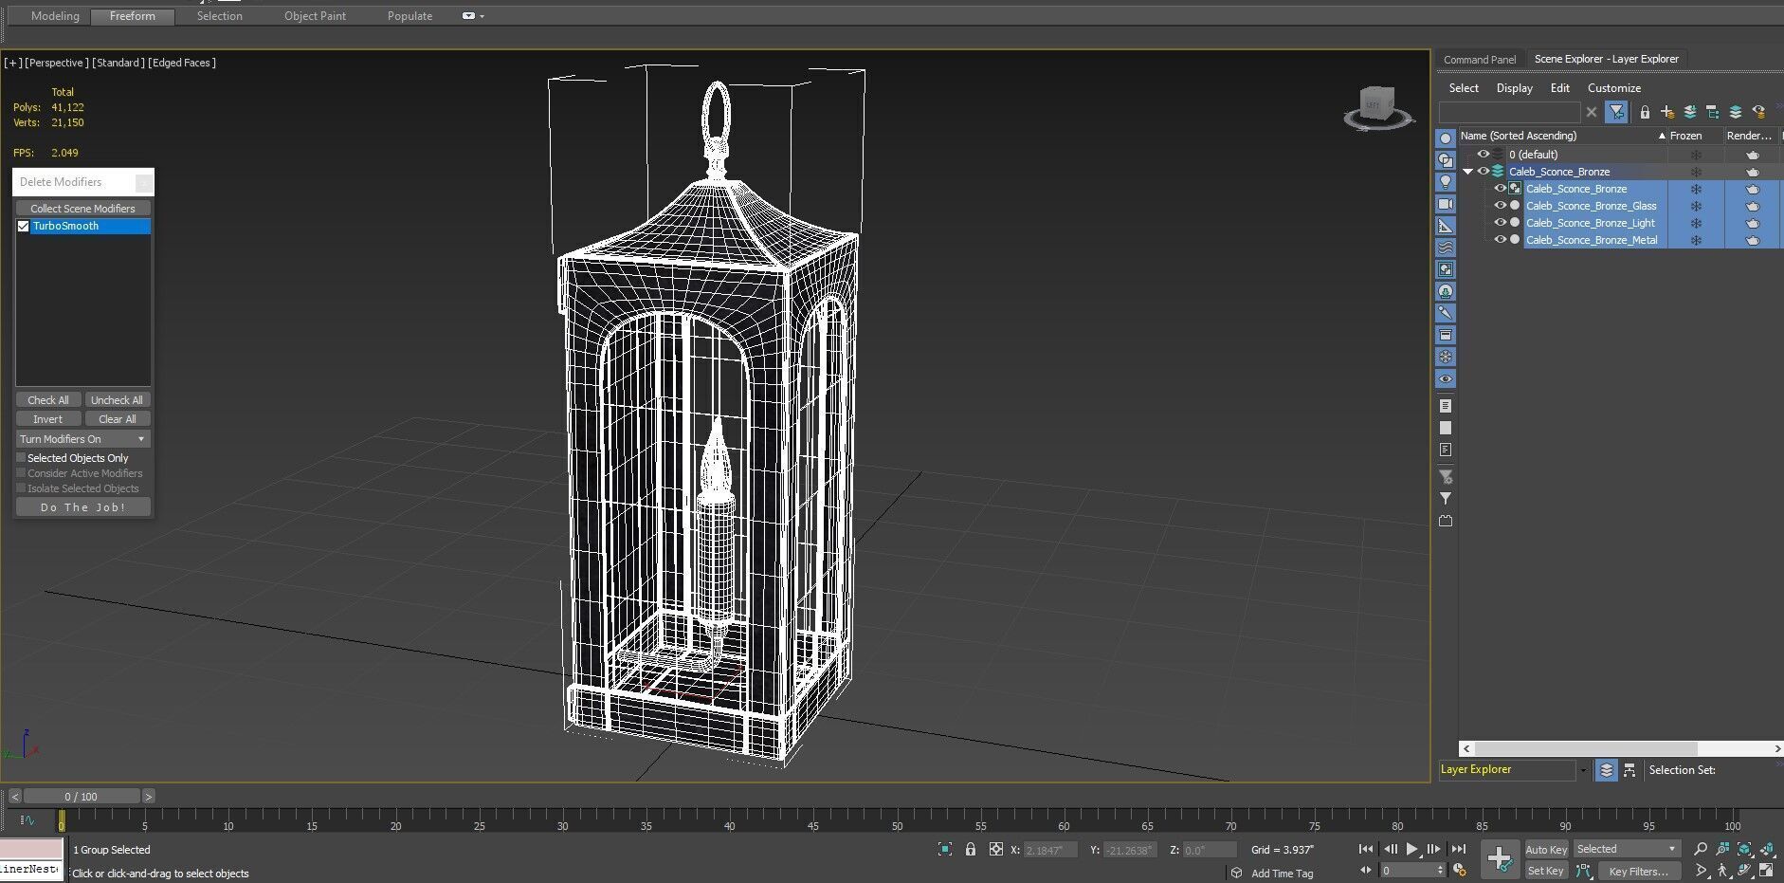Switch to the Command Panel tab
1784x883 pixels.
1480,59
